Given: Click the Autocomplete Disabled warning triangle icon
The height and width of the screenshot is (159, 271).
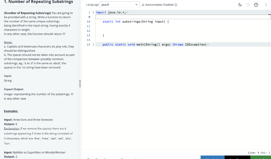Looking at the screenshot, I should pyautogui.click(x=143, y=5).
